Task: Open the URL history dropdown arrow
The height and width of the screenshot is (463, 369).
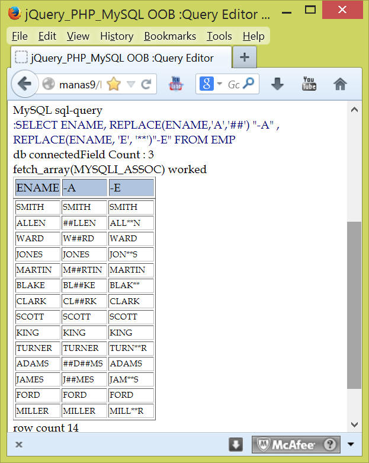Action: (131, 84)
